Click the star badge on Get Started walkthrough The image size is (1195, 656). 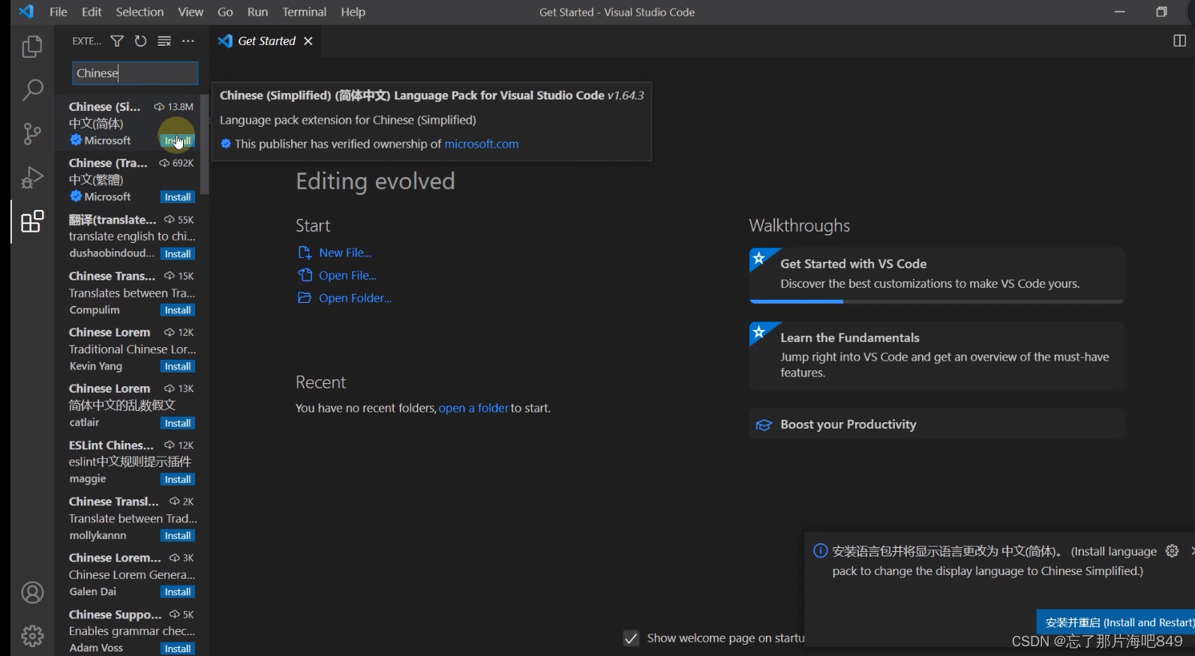click(x=759, y=259)
